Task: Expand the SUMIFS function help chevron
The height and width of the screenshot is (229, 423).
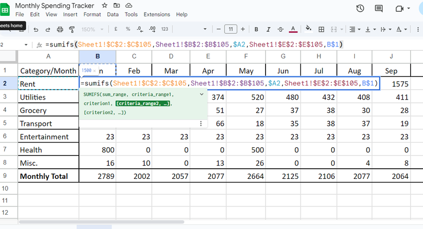Action: 202,95
